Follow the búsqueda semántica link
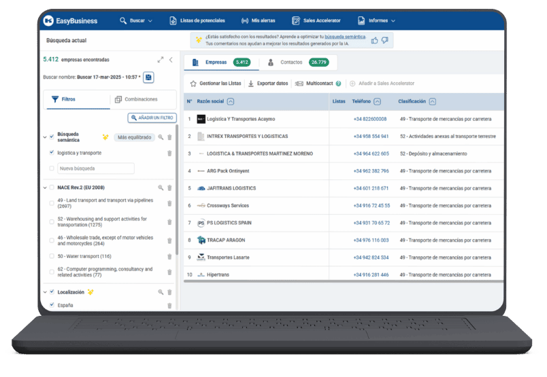 [345, 37]
